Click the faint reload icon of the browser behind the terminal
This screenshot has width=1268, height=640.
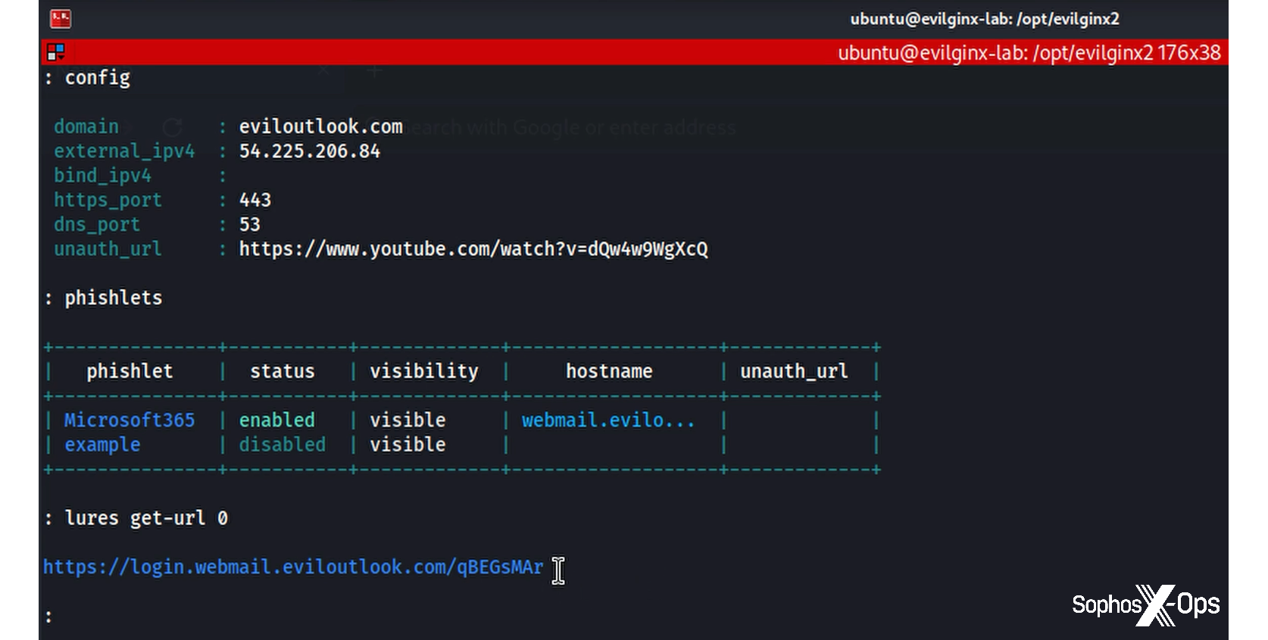[173, 127]
